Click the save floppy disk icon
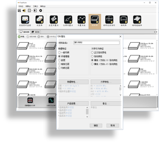The image size is (159, 144). click(19, 10)
